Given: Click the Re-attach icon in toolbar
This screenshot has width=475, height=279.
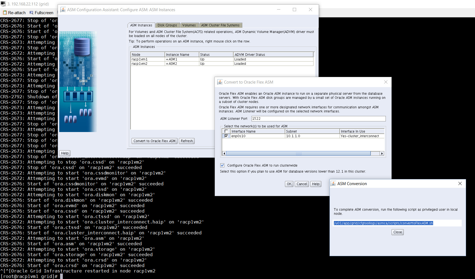Looking at the screenshot, I should [5, 13].
